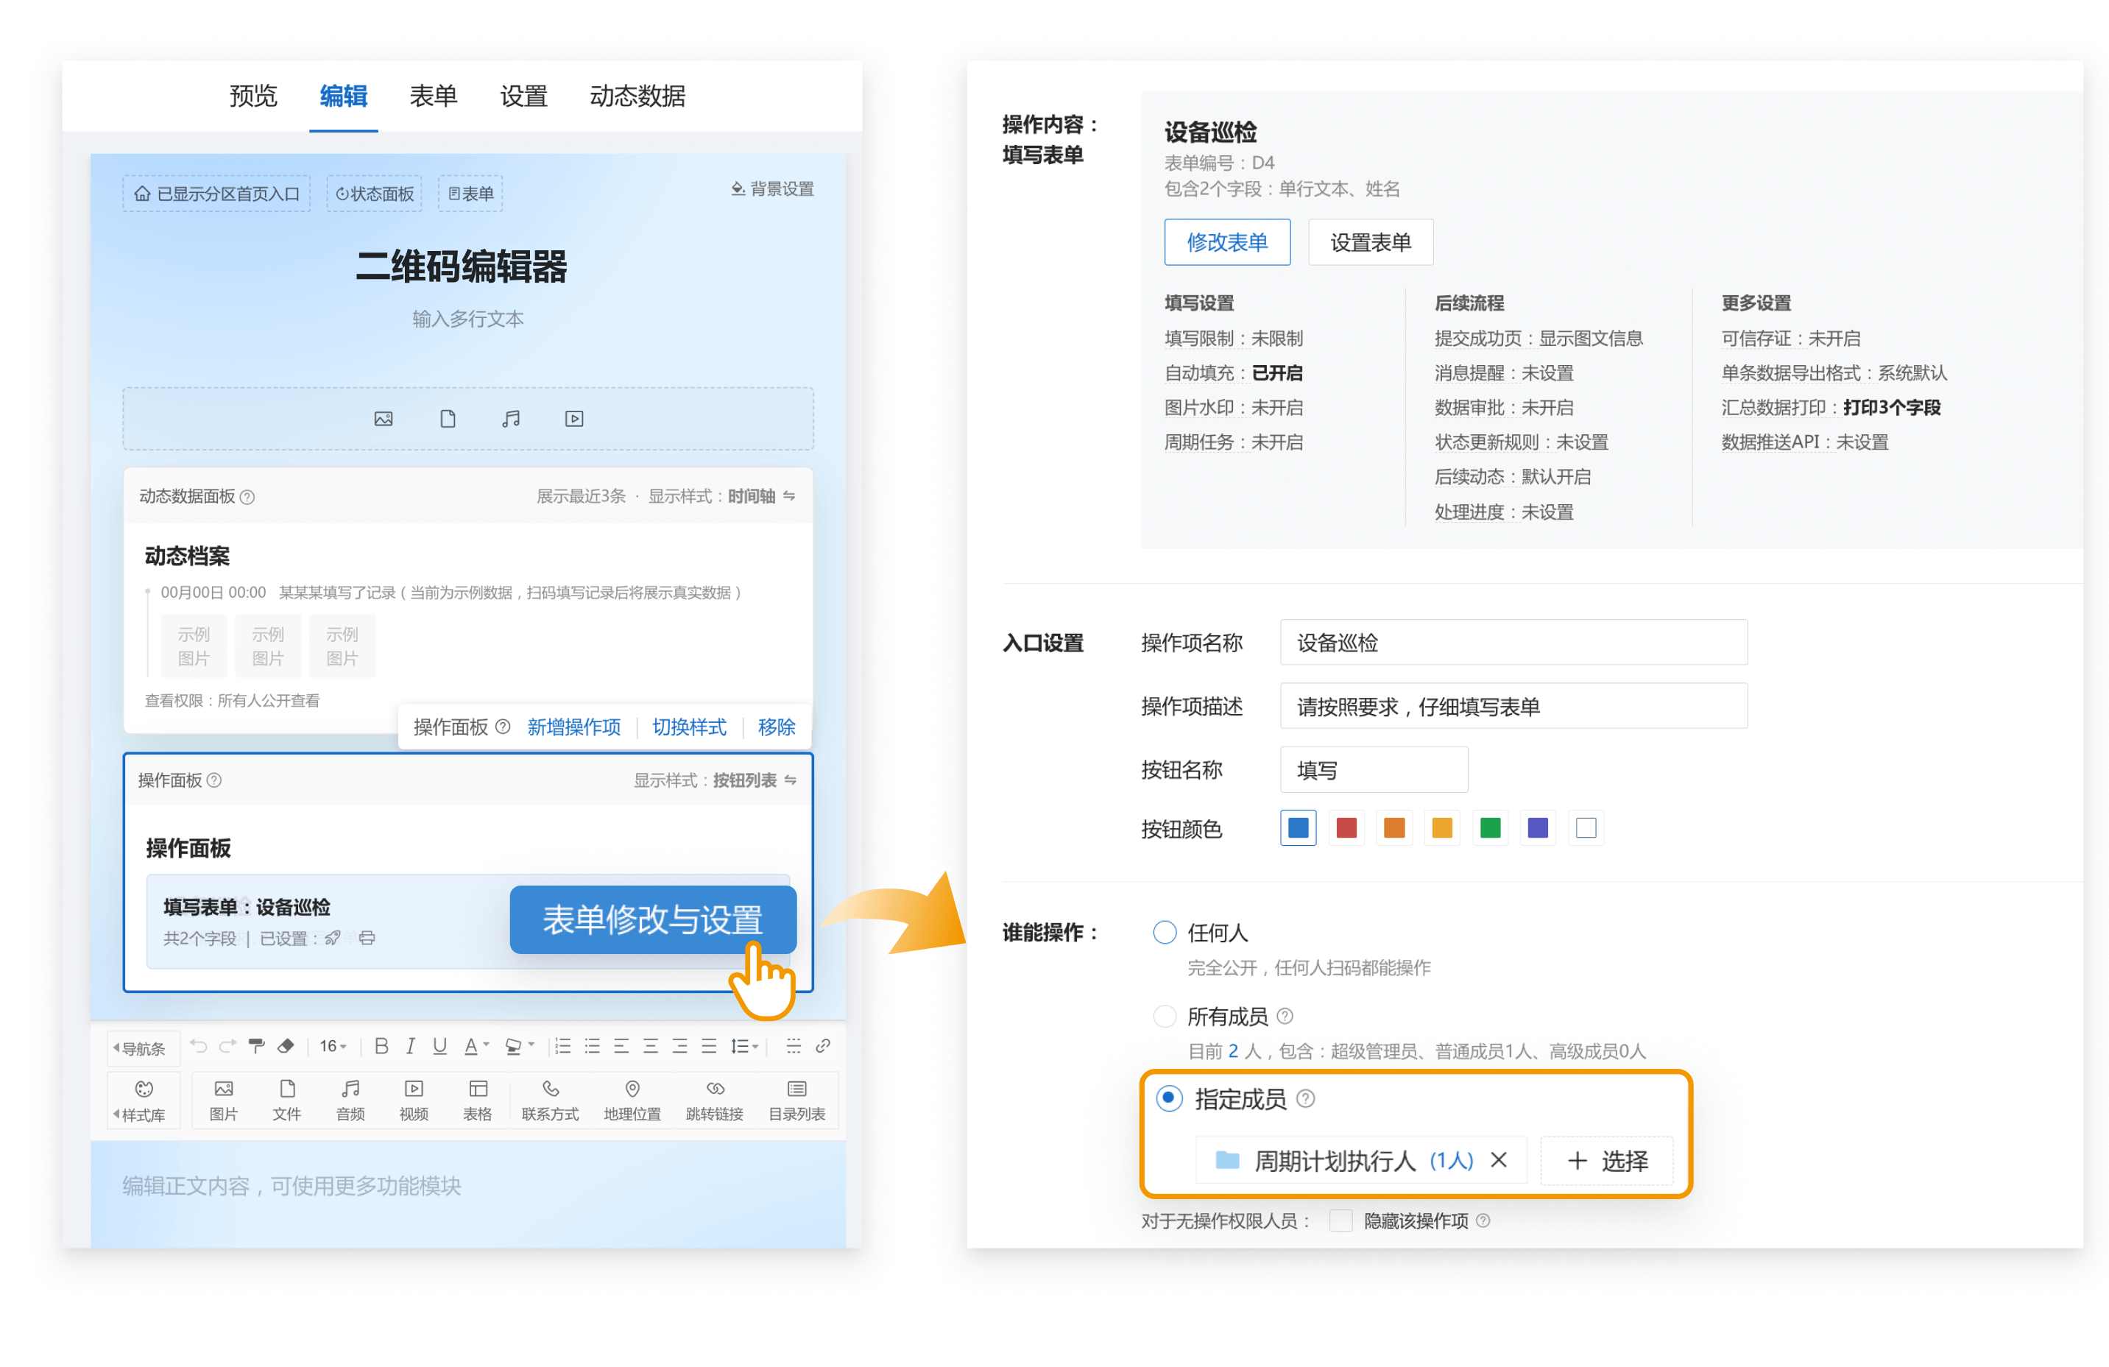
Task: Select the 所有成员 radio option
Action: [x=1165, y=1016]
